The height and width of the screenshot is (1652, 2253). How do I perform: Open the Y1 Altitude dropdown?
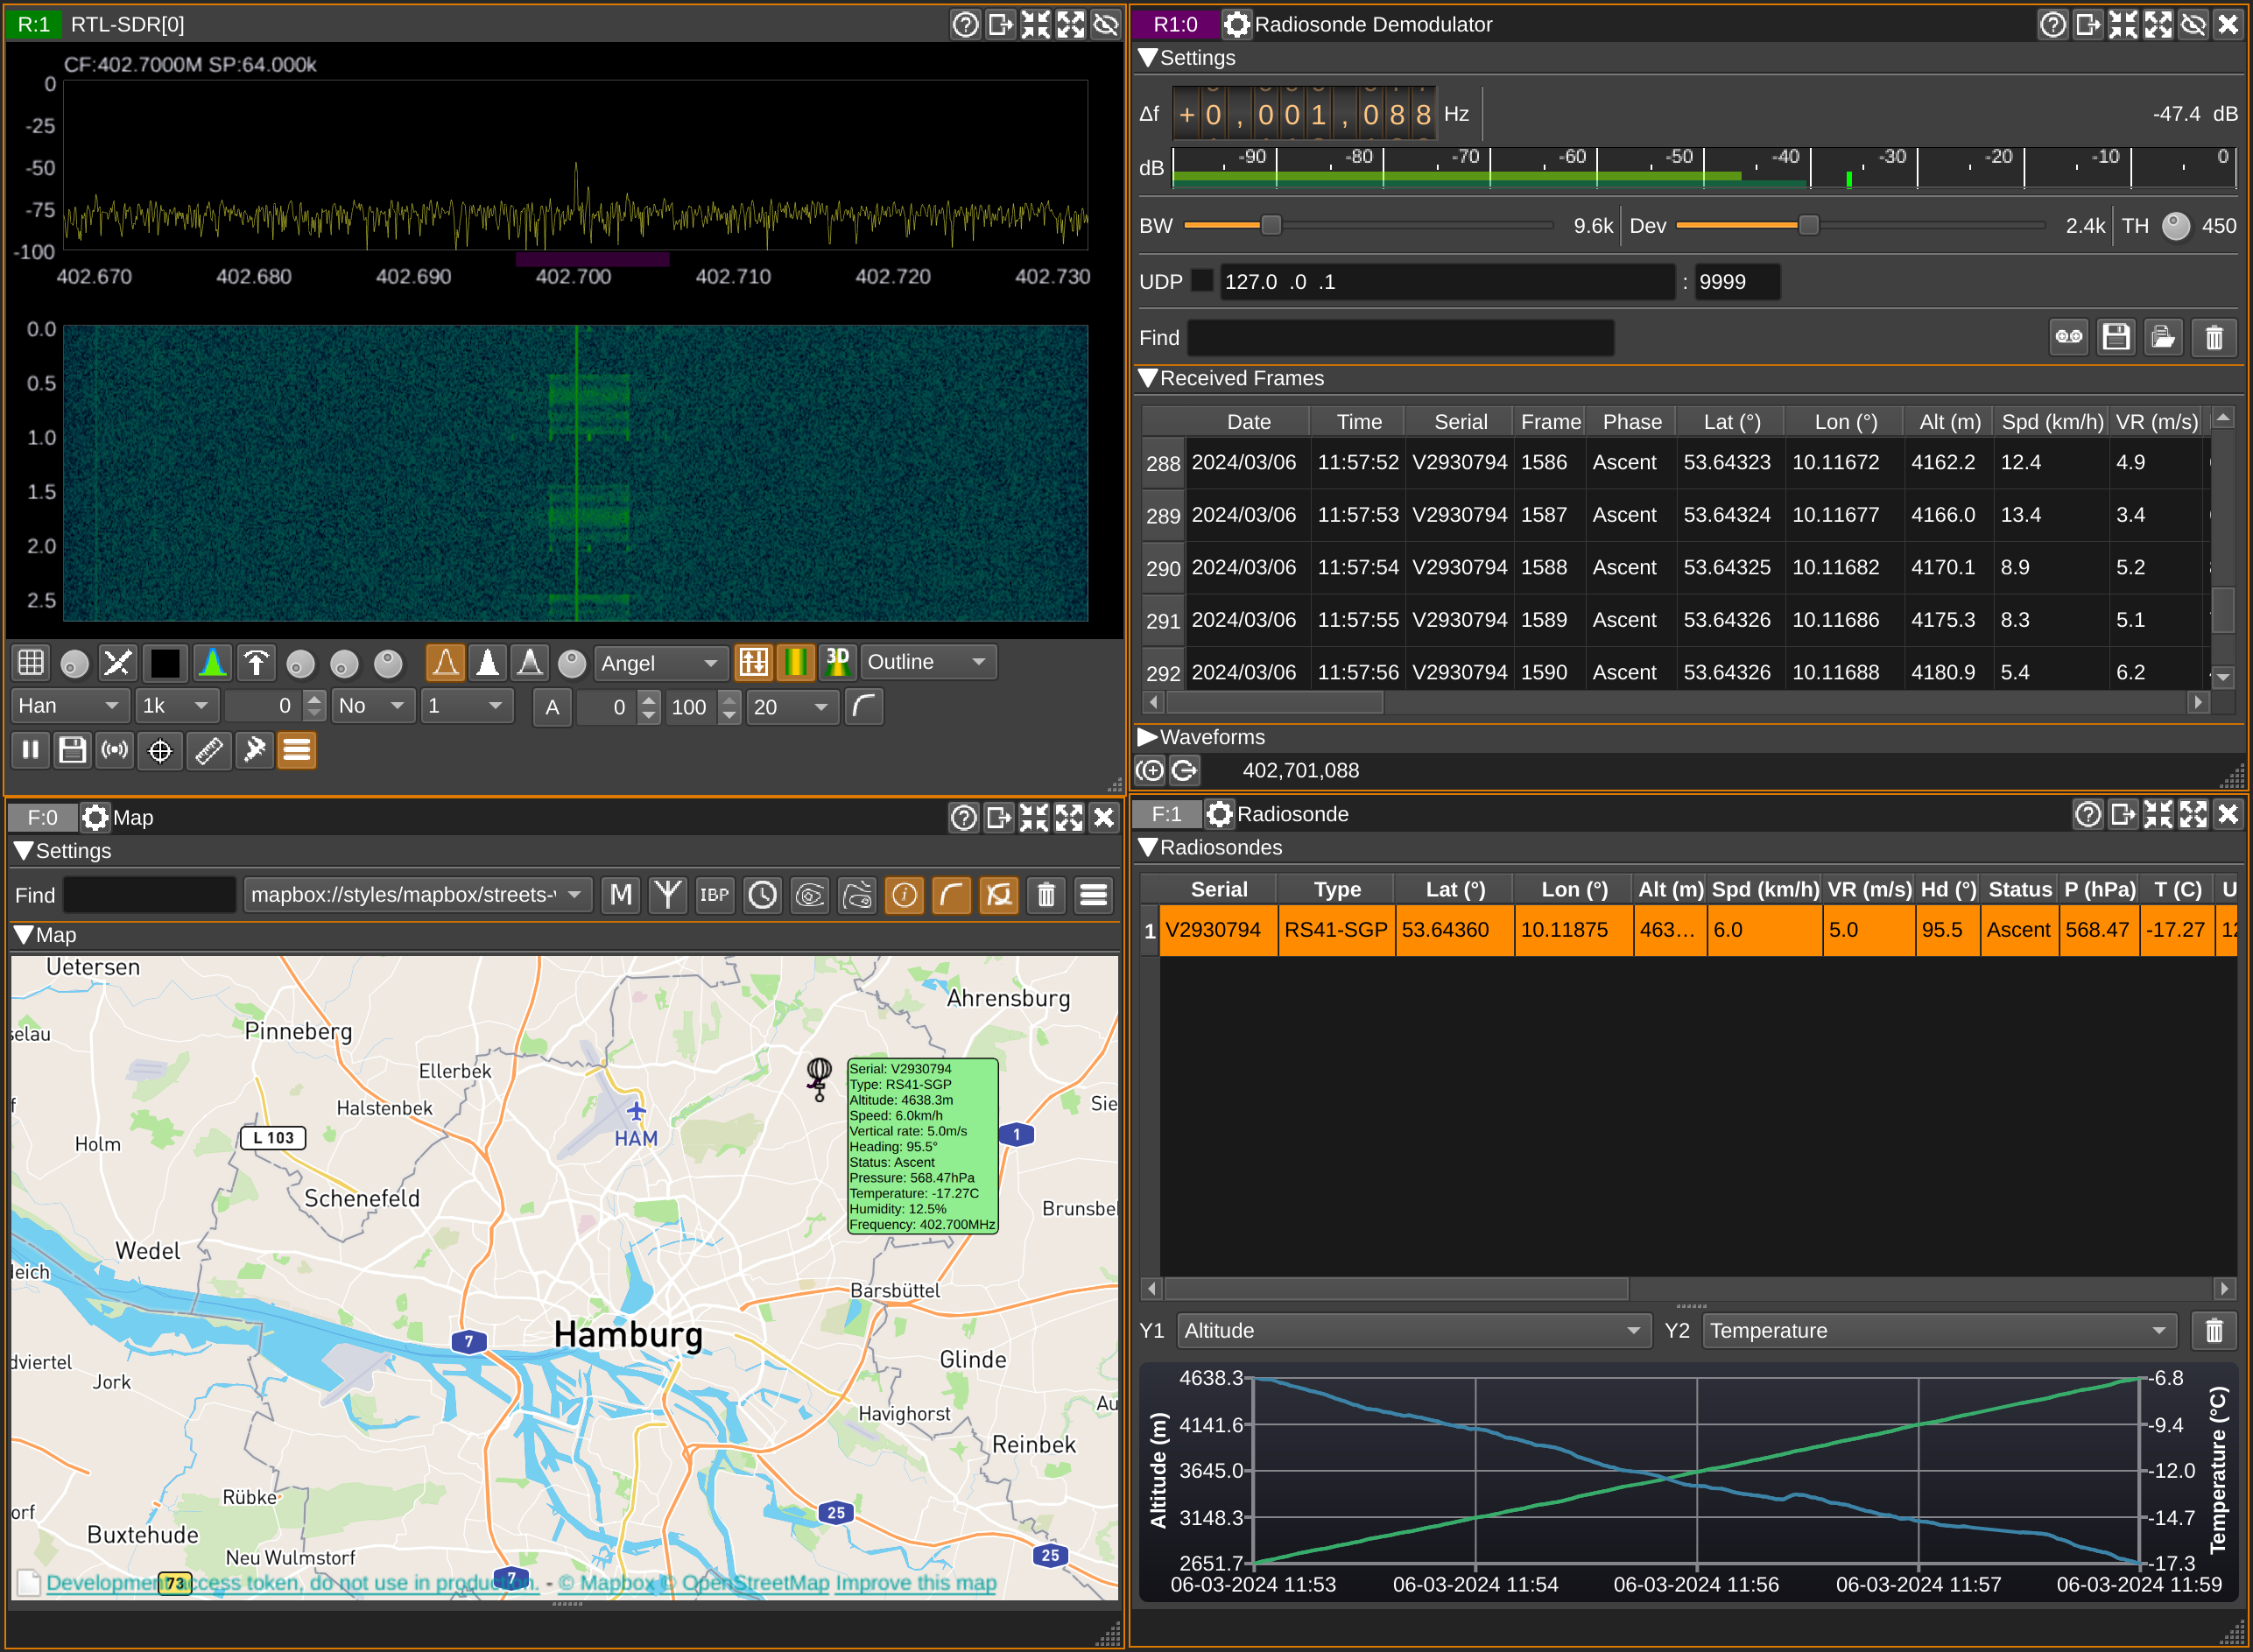(1413, 1330)
